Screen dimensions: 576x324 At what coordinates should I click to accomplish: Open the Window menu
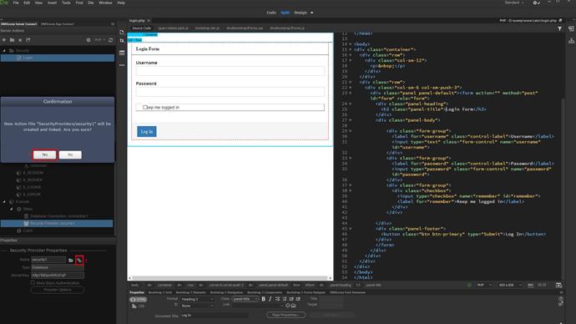(105, 3)
